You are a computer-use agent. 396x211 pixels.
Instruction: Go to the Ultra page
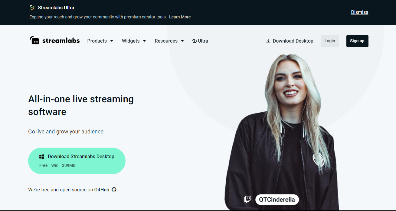coord(200,41)
